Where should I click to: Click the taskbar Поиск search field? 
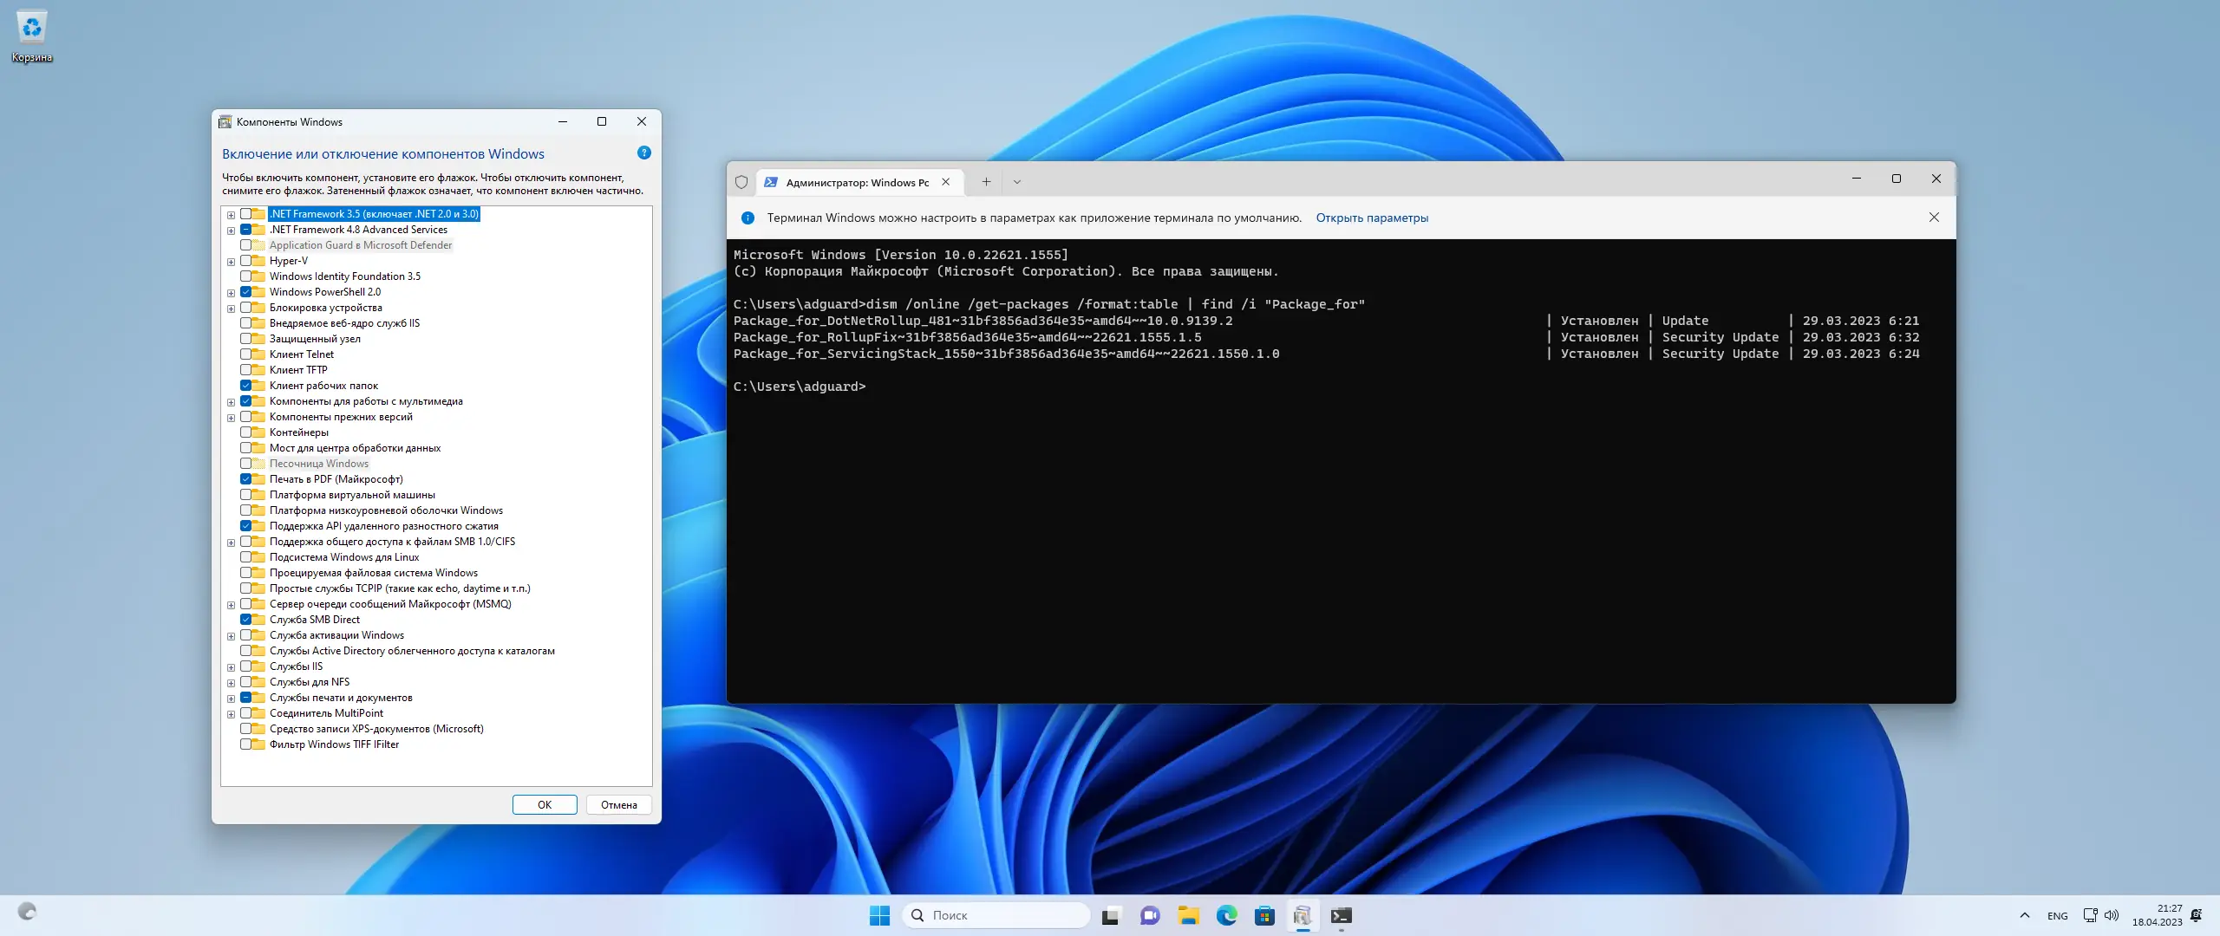(x=997, y=915)
